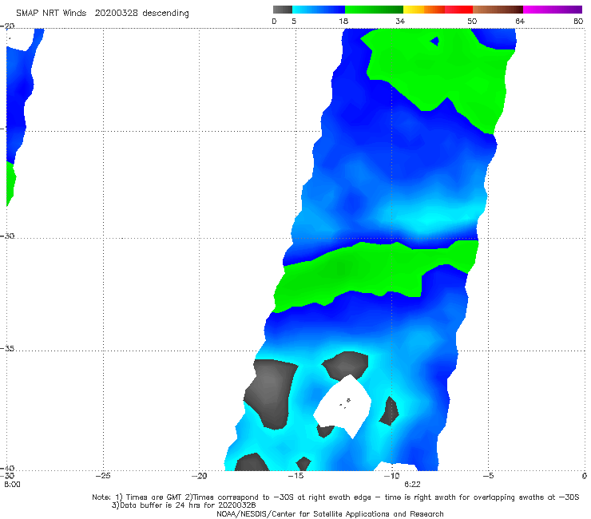Click the "-15" longitude axis label
This screenshot has width=591, height=519.
point(295,476)
